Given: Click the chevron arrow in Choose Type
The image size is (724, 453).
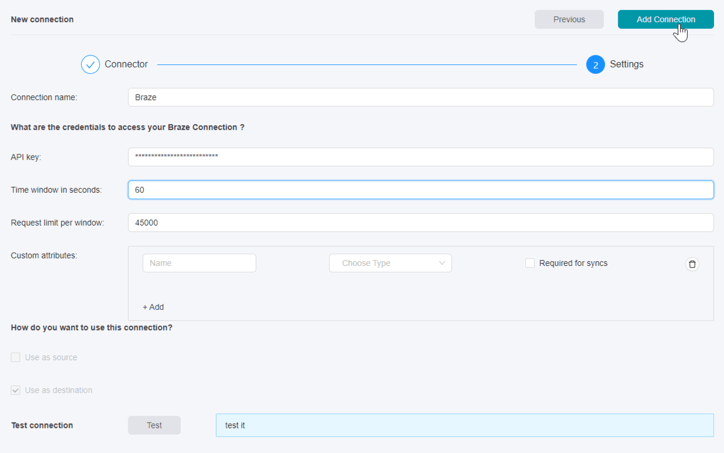Looking at the screenshot, I should pos(442,263).
